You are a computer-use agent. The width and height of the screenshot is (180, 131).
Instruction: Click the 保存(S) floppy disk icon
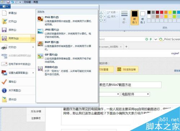(x=4, y=30)
